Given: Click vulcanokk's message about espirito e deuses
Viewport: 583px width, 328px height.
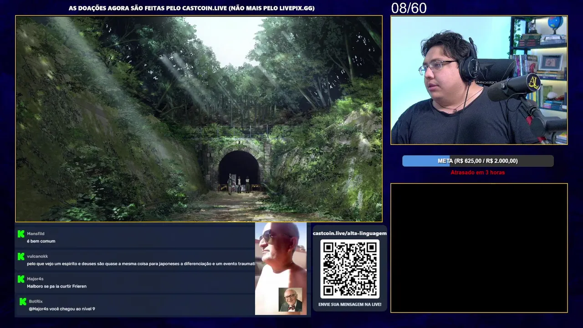Looking at the screenshot, I should tap(141, 264).
